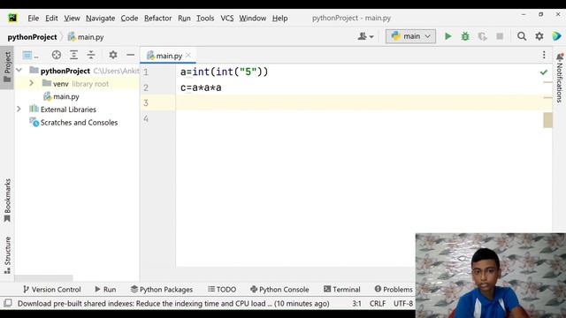566x318 pixels.
Task: Open Version Control tool window
Action: (51, 289)
